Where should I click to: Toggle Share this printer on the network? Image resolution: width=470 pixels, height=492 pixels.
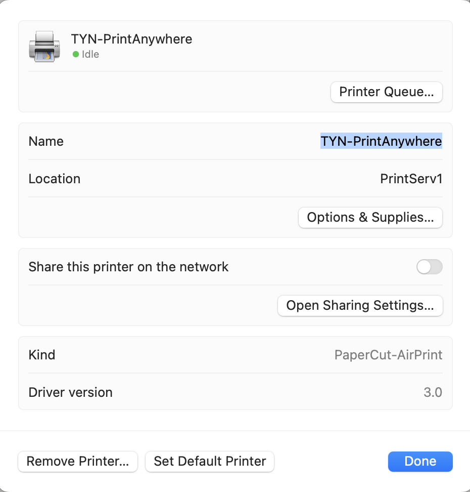click(429, 267)
